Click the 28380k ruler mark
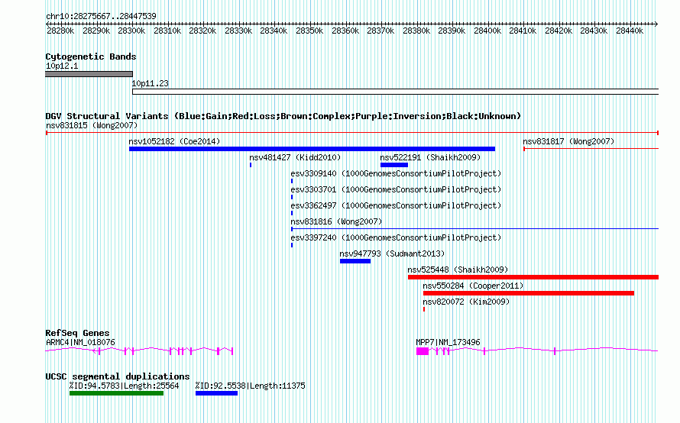Viewport: 680px width, 423px height. pos(416,31)
